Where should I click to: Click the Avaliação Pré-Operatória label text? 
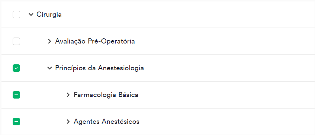[x=95, y=41]
